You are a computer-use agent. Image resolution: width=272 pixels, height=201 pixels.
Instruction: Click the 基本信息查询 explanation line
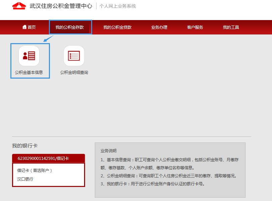click(x=169, y=160)
